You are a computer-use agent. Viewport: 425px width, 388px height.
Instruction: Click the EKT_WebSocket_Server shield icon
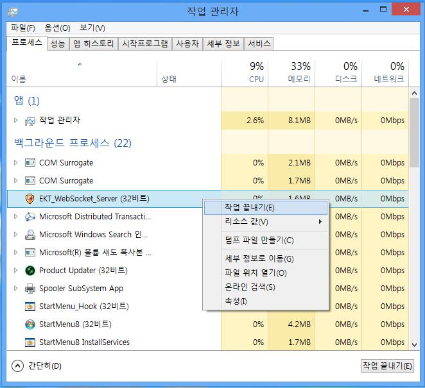pos(30,199)
